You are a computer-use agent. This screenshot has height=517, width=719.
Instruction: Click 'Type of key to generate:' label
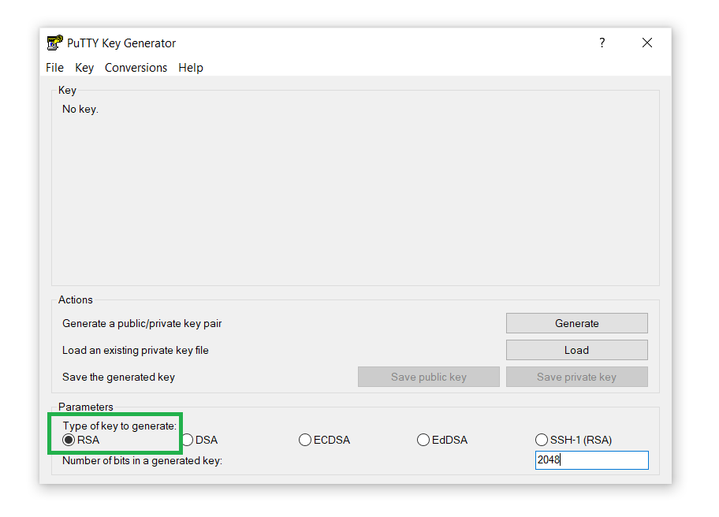click(120, 426)
